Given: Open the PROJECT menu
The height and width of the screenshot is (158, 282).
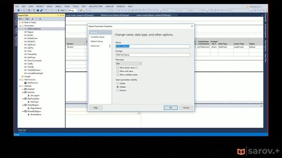Looking at the screenshot, I should pos(40,7).
